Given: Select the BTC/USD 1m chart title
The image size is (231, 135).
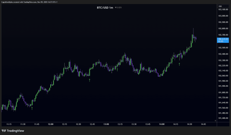Looking at the screenshot, I should [x=105, y=8].
